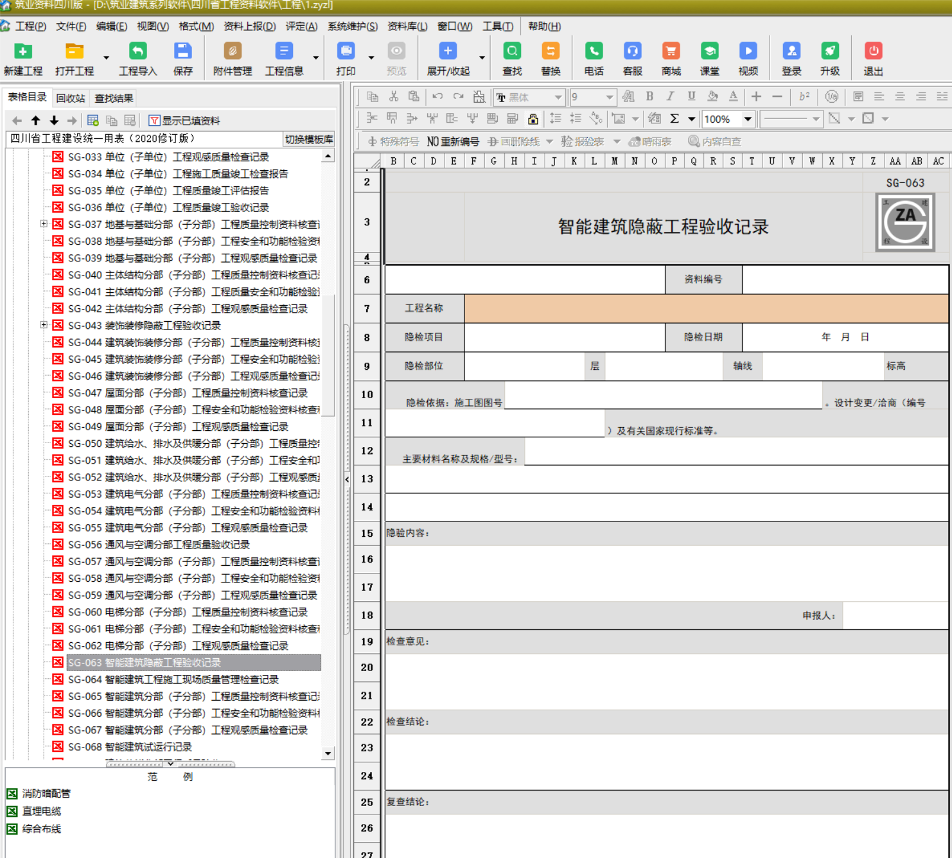952x858 pixels.
Task: Toggle bold B formatting
Action: (649, 96)
